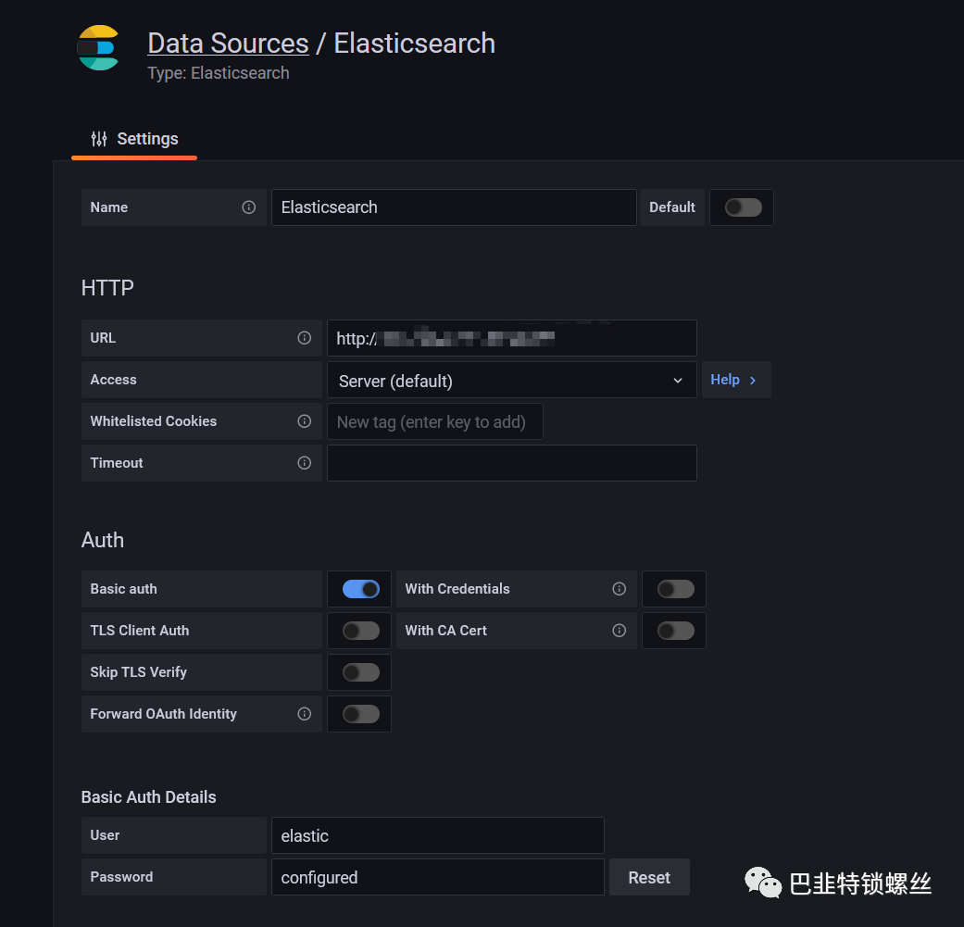Viewport: 964px width, 927px height.
Task: Click the 'HTTP' section heading
Action: click(107, 288)
